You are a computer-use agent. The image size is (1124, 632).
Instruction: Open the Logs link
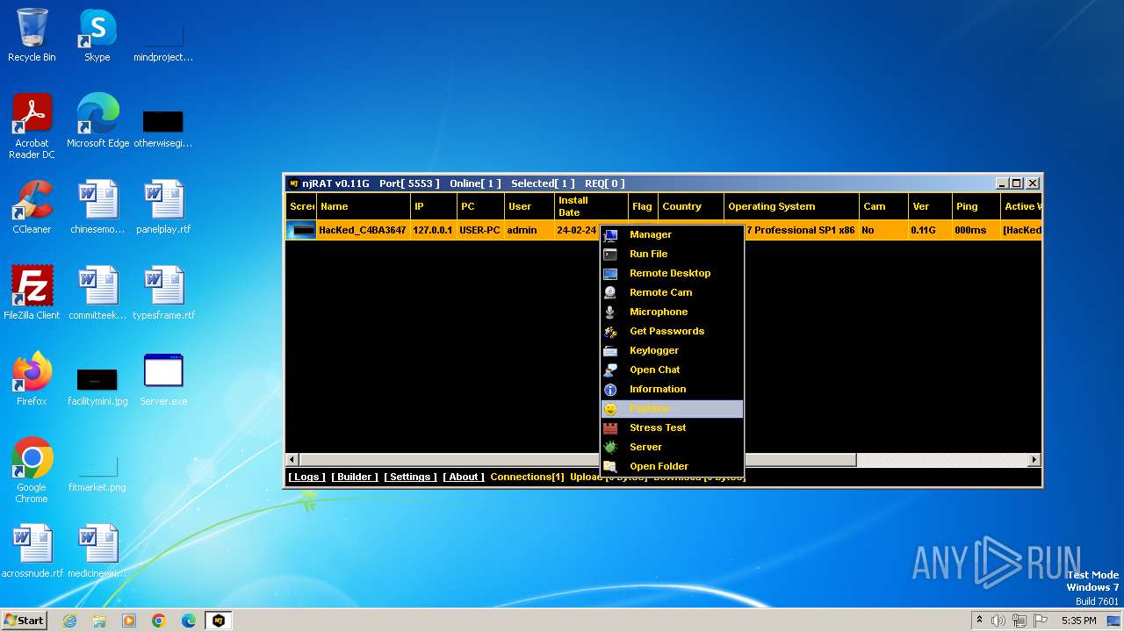click(x=306, y=477)
